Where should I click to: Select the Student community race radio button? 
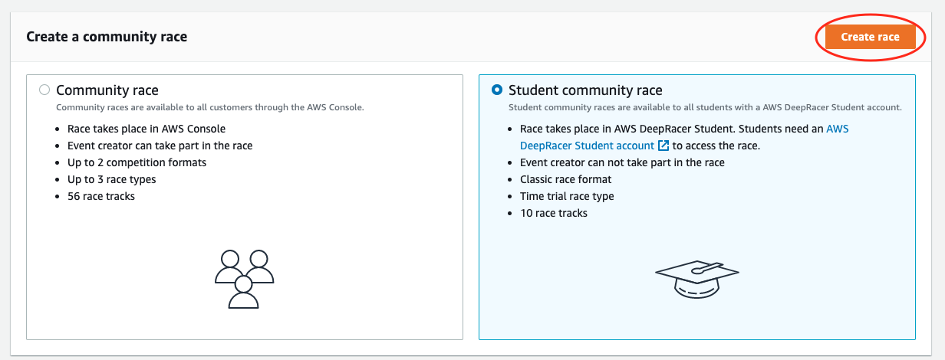(497, 90)
